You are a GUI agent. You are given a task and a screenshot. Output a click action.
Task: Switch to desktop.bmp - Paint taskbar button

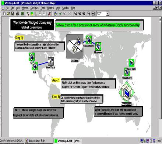tap(37, 141)
